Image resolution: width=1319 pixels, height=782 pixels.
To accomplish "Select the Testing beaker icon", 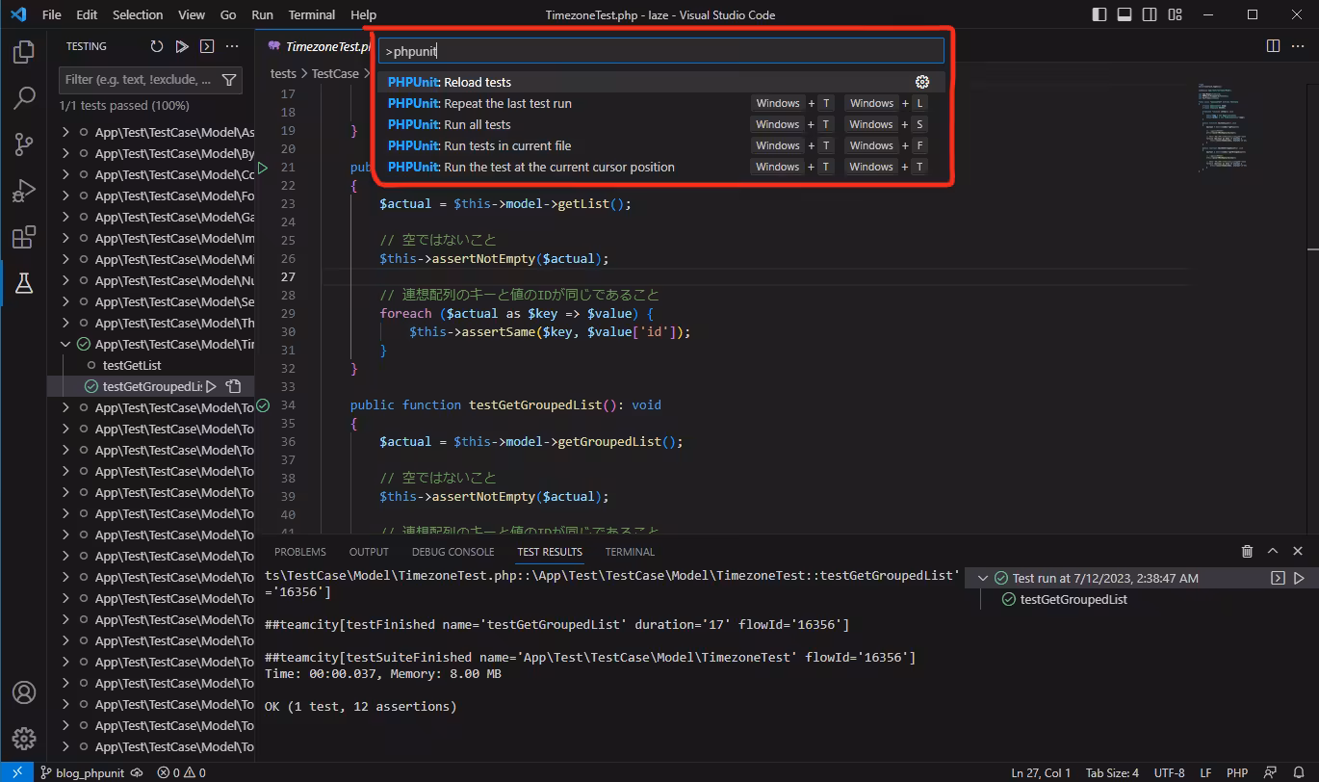I will tap(24, 283).
